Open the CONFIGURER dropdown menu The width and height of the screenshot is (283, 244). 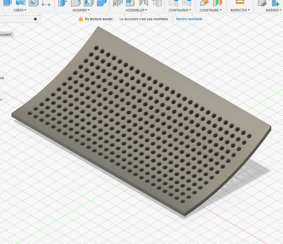tap(180, 10)
